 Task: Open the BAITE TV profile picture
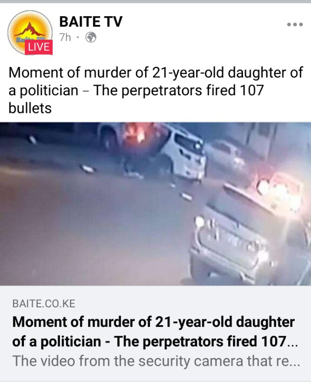point(30,33)
